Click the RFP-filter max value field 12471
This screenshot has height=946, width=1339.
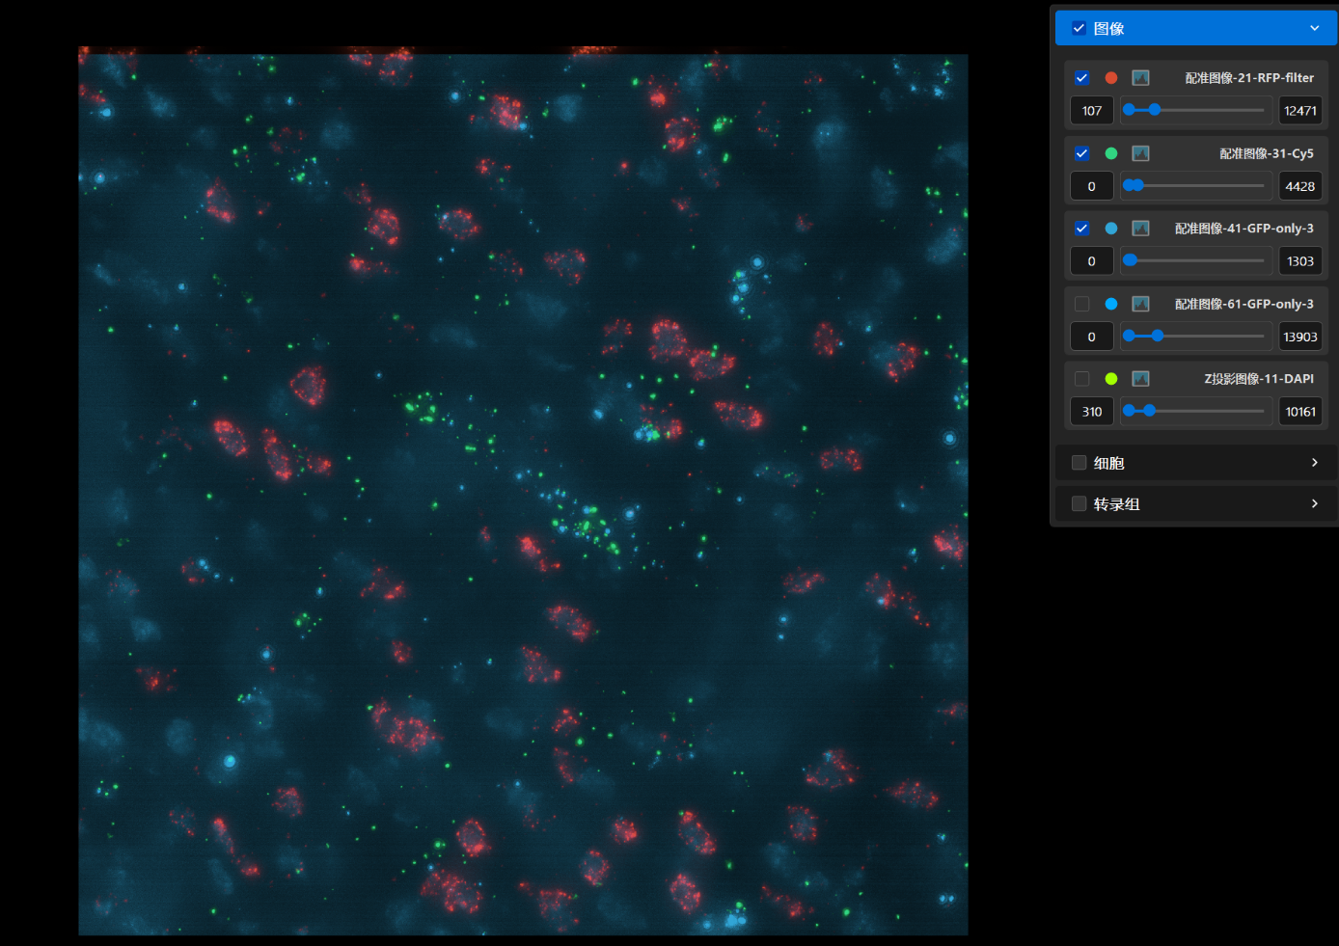(1299, 111)
